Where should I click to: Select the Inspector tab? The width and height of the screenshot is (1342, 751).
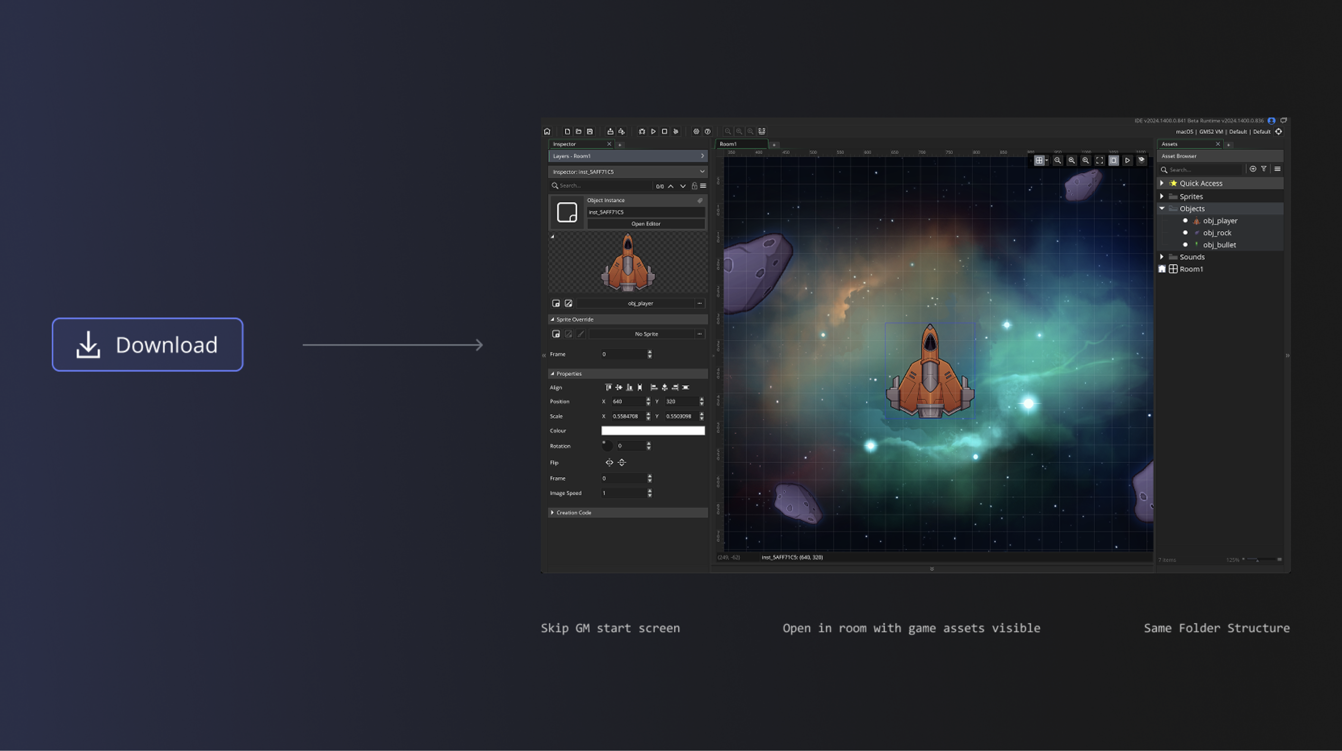tap(565, 144)
